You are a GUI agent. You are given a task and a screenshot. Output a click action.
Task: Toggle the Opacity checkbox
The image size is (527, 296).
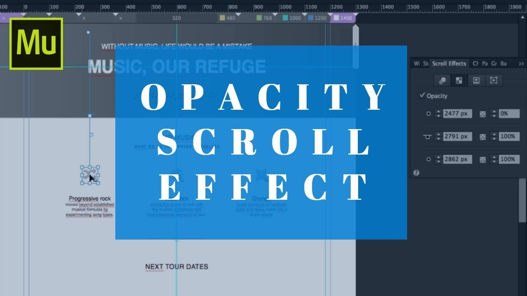(x=422, y=95)
